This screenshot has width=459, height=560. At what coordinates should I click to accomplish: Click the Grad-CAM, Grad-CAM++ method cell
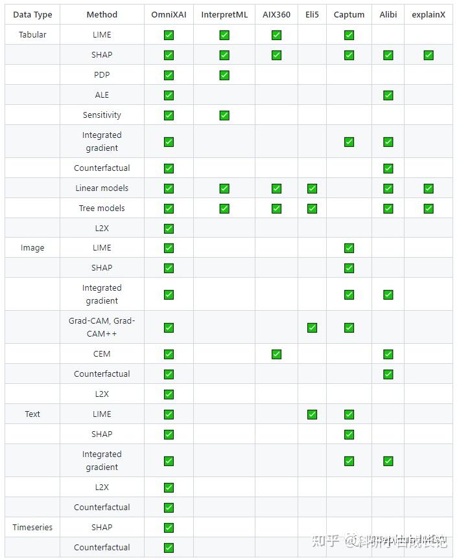click(x=102, y=328)
